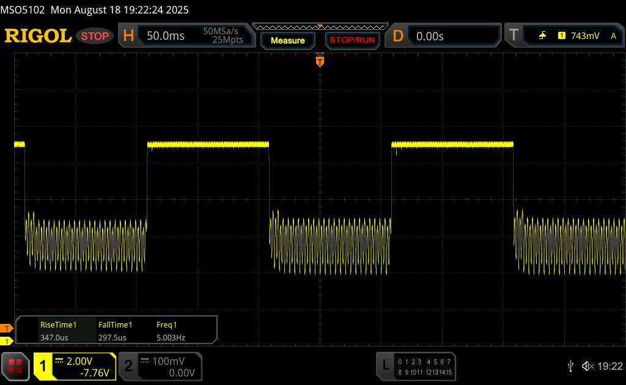Click the orange H horizontal icon
Image resolution: width=626 pixels, height=385 pixels.
[x=128, y=36]
